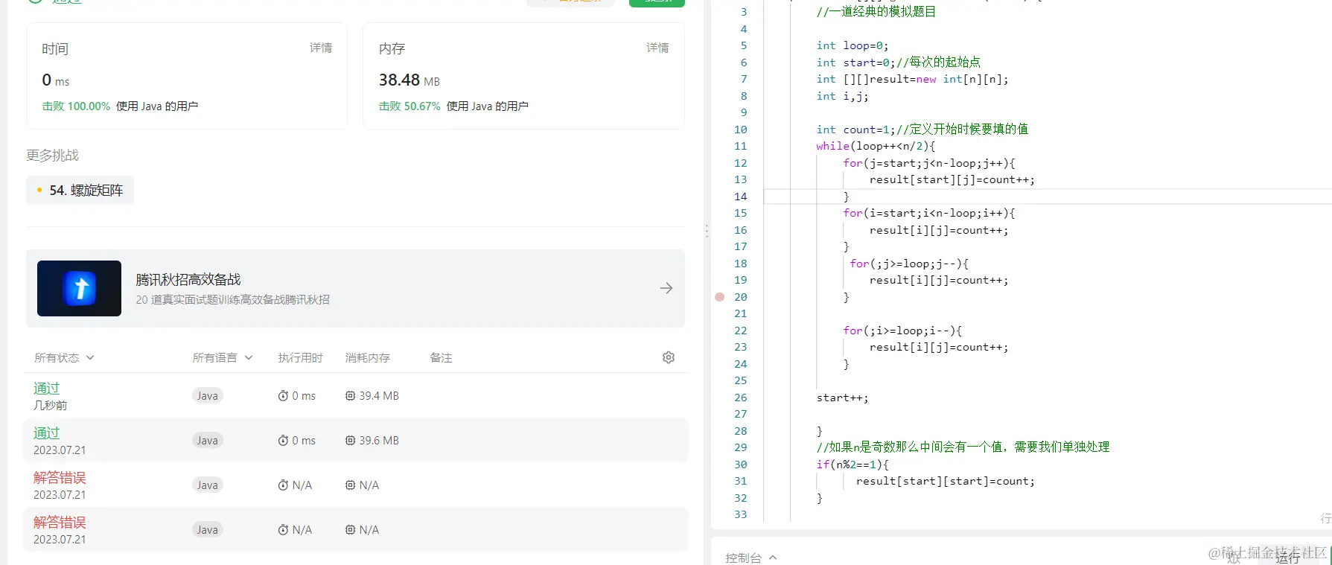Click line number 14 in the editor gutter
Viewport: 1332px width, 565px height.
pos(740,197)
